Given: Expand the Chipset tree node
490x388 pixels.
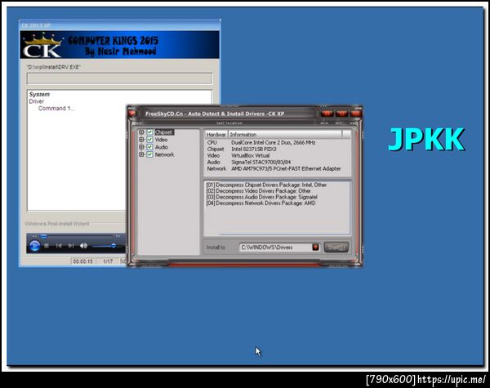Looking at the screenshot, I should (x=141, y=132).
